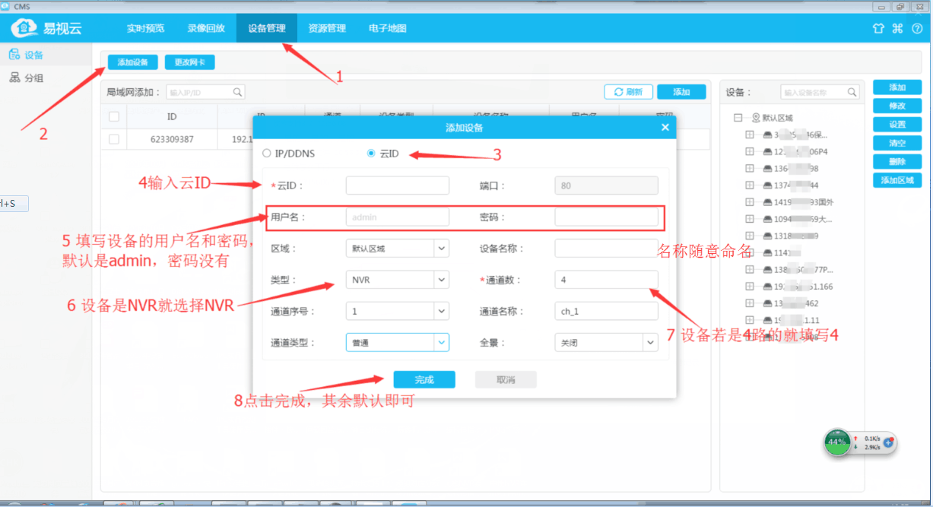Click the 添加设备 button
Image resolution: width=933 pixels, height=507 pixels.
click(x=132, y=62)
